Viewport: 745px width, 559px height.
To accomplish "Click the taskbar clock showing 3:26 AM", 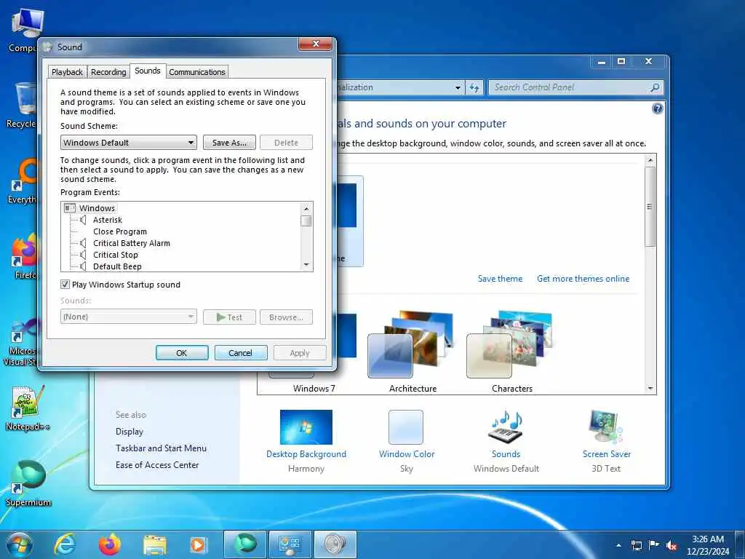I will [x=708, y=545].
